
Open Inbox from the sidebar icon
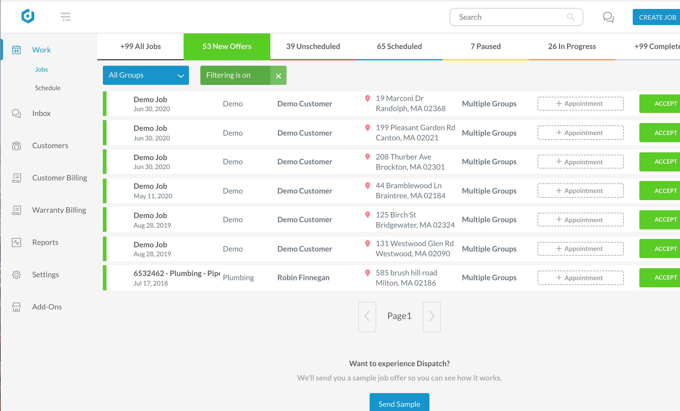click(x=16, y=114)
